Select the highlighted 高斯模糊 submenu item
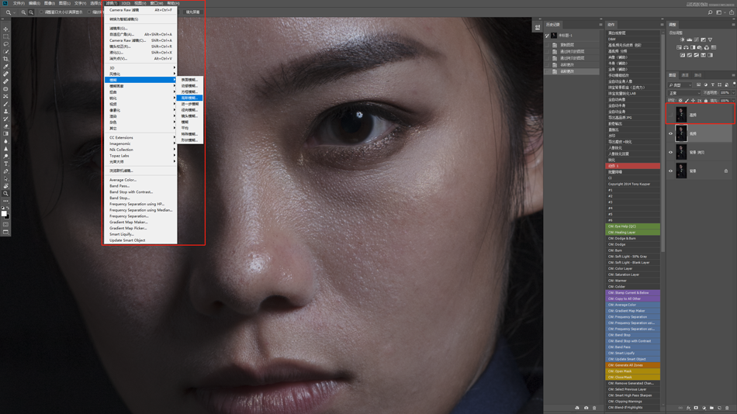This screenshot has width=737, height=414. [x=190, y=98]
